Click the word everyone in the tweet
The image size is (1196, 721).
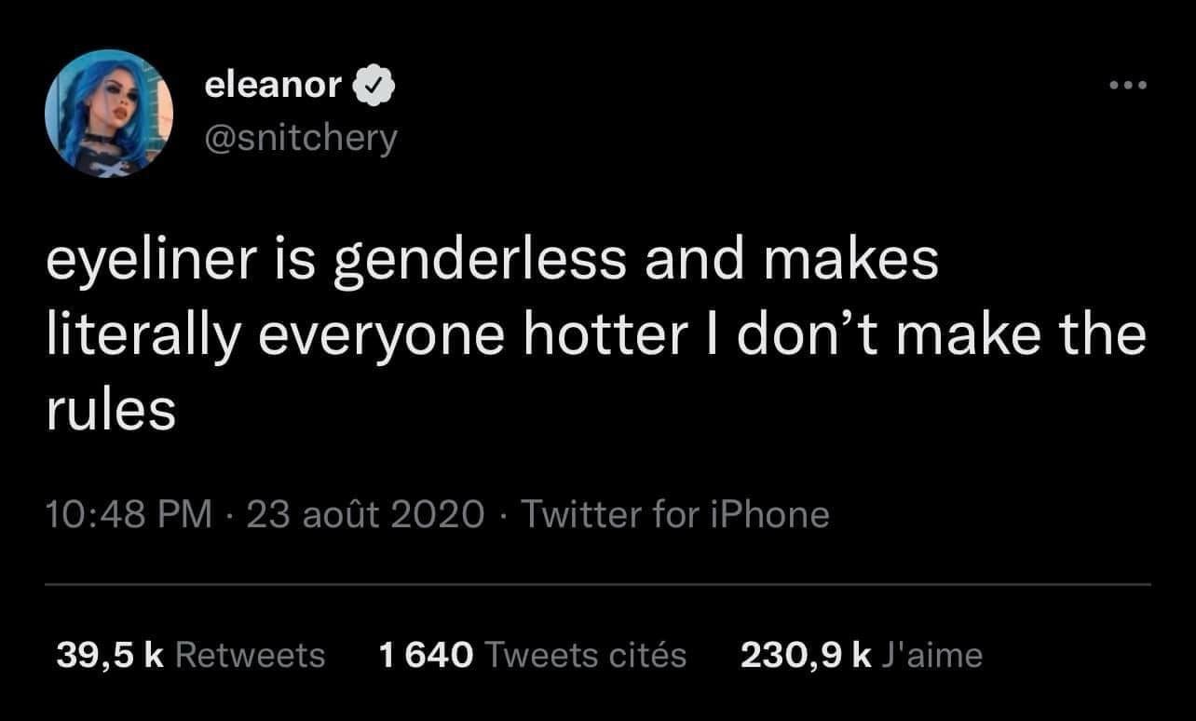[387, 337]
